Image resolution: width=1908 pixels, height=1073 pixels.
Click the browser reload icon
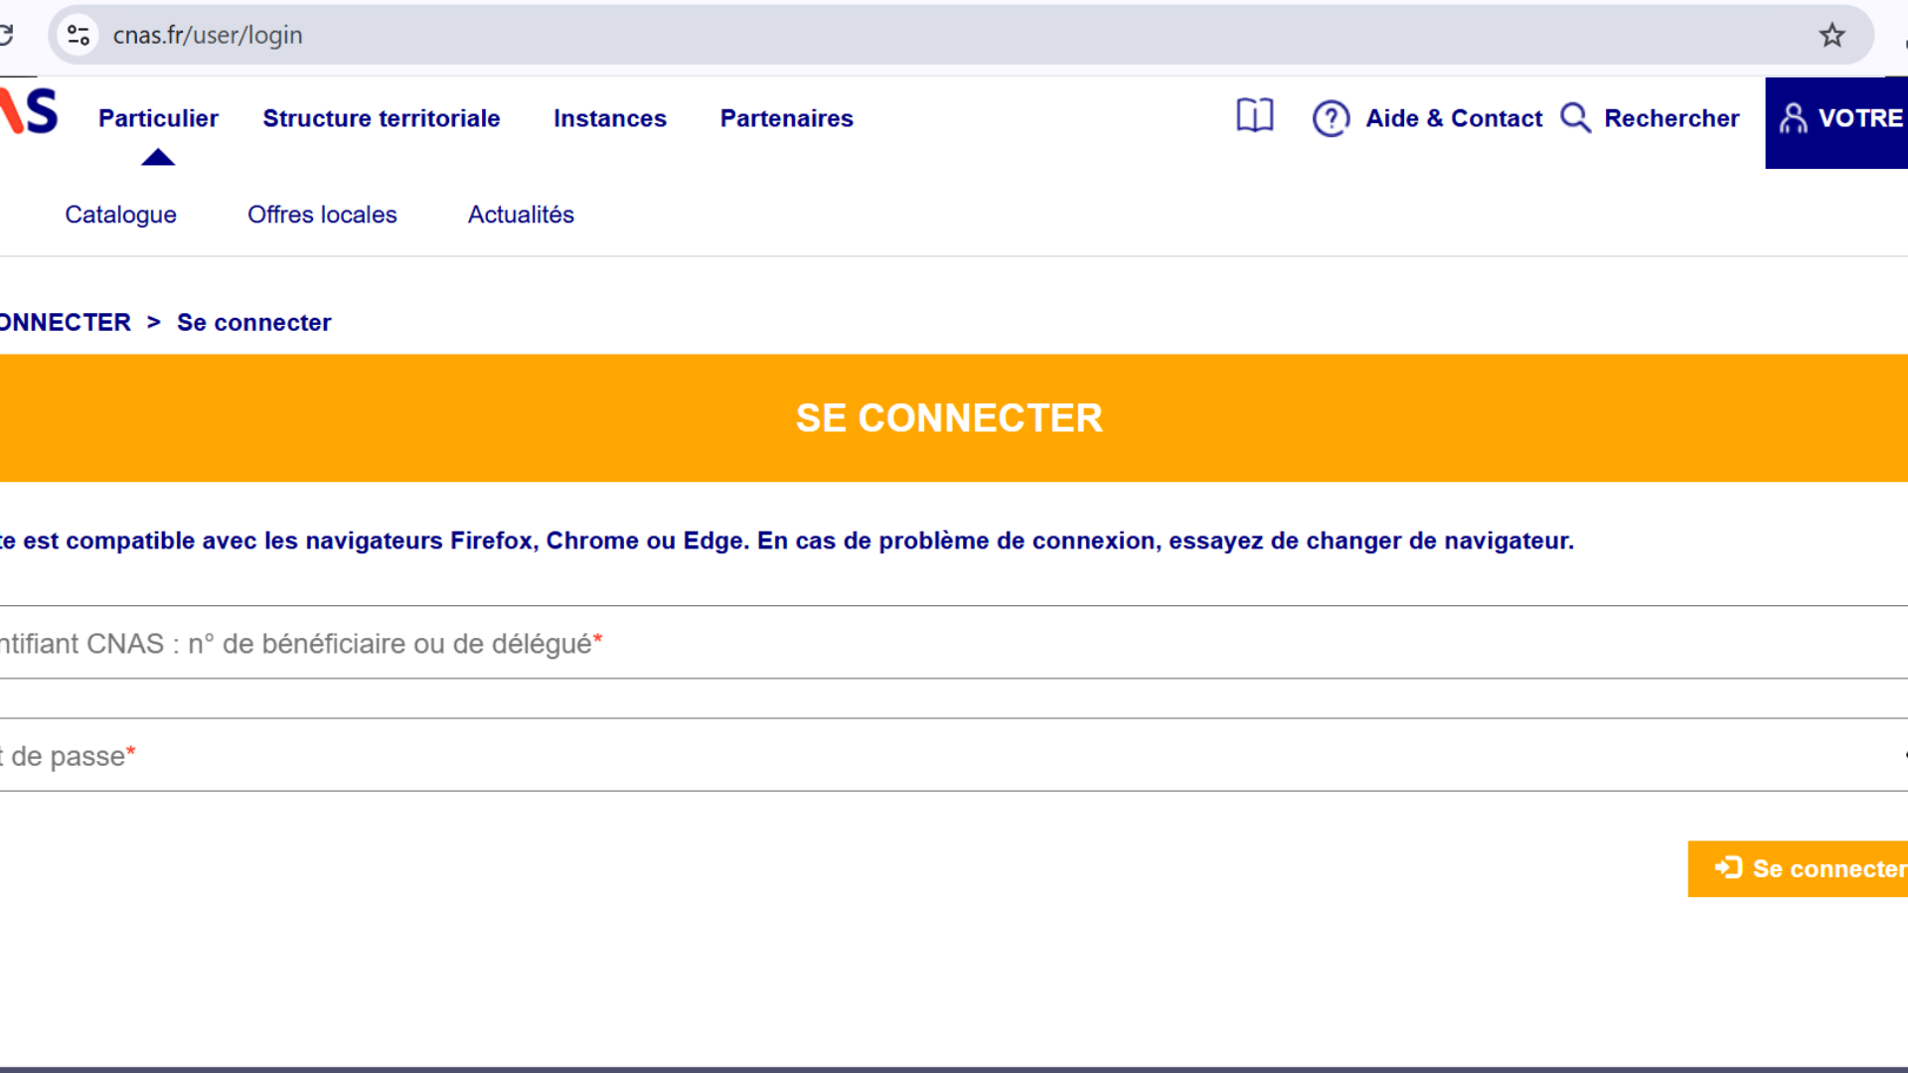point(5,35)
